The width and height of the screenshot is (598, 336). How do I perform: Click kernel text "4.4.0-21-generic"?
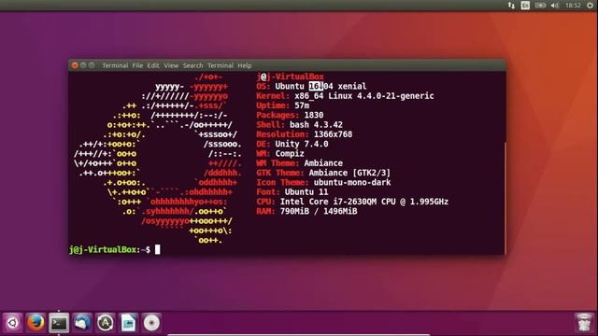coord(395,96)
